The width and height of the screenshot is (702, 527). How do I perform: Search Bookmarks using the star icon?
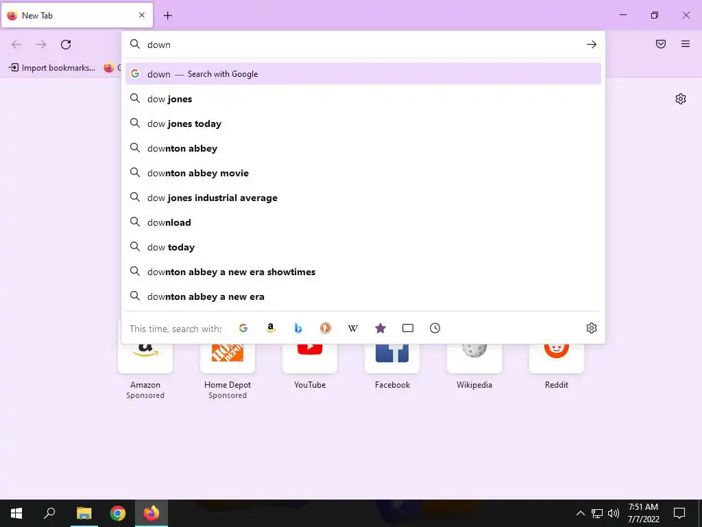click(380, 328)
